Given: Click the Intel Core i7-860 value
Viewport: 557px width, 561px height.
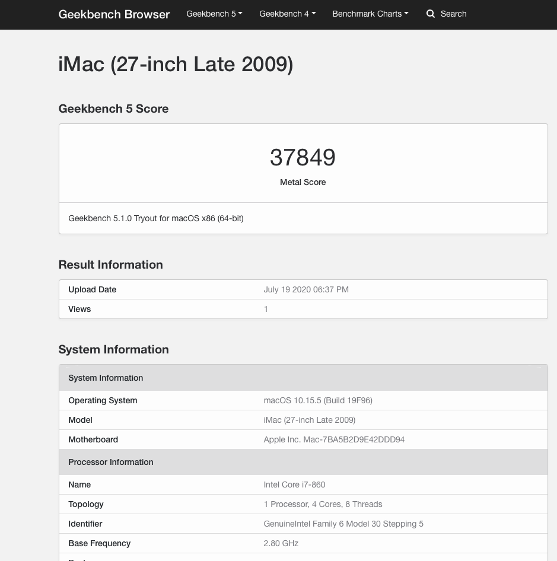Looking at the screenshot, I should point(294,485).
